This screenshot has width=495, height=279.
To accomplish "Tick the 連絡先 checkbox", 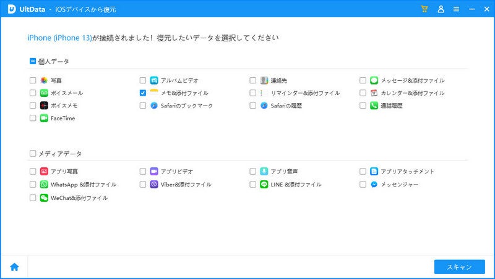I will coord(253,80).
